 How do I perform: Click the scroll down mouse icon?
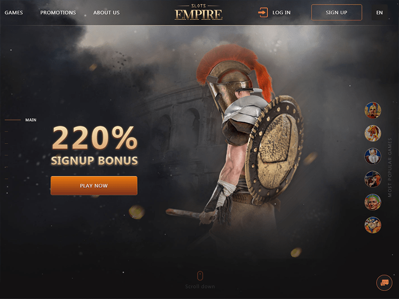click(x=200, y=276)
